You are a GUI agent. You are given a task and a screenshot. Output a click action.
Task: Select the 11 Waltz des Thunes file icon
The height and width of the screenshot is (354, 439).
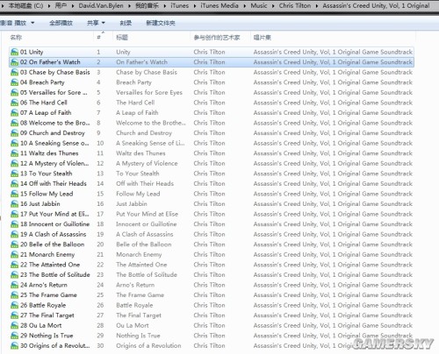[x=14, y=153]
